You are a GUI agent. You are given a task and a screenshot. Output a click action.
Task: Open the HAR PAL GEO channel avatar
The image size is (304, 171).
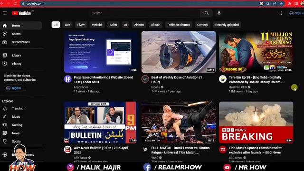pos(223,79)
